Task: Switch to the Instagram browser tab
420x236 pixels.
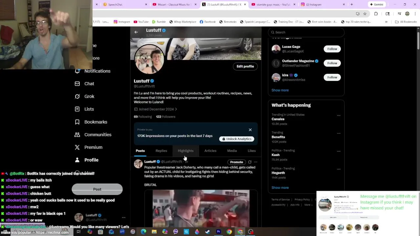Action: [x=323, y=5]
